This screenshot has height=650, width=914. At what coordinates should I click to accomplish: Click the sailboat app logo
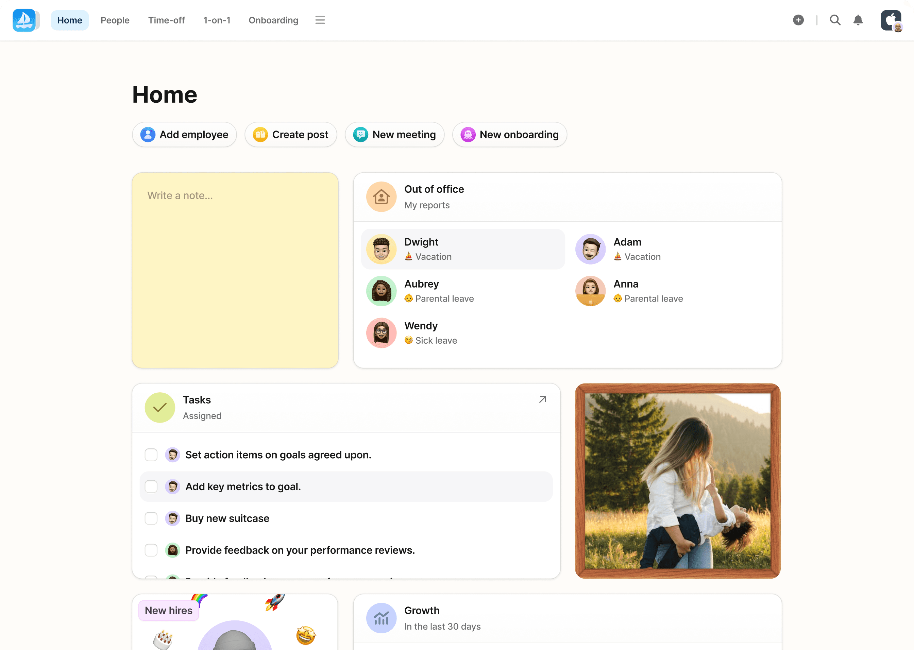tap(24, 20)
